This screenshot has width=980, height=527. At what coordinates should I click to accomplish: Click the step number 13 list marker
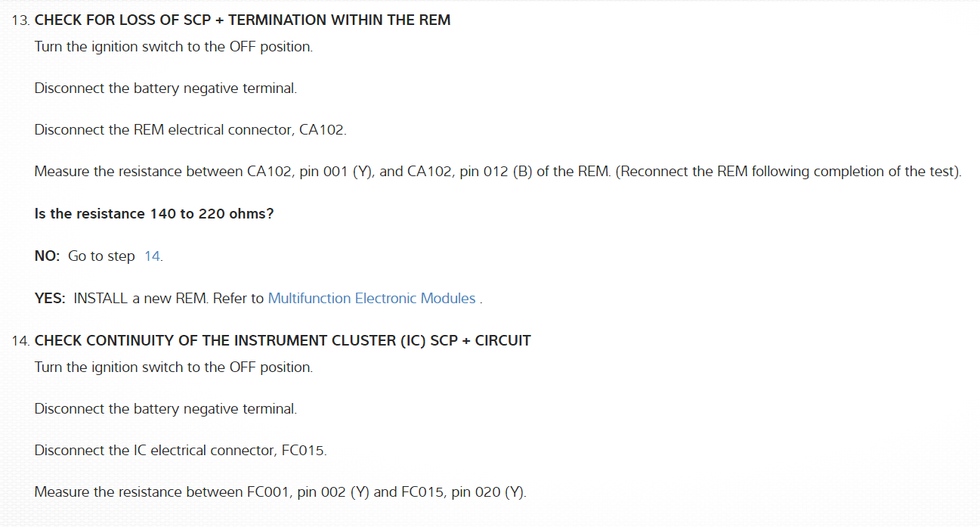coord(20,20)
